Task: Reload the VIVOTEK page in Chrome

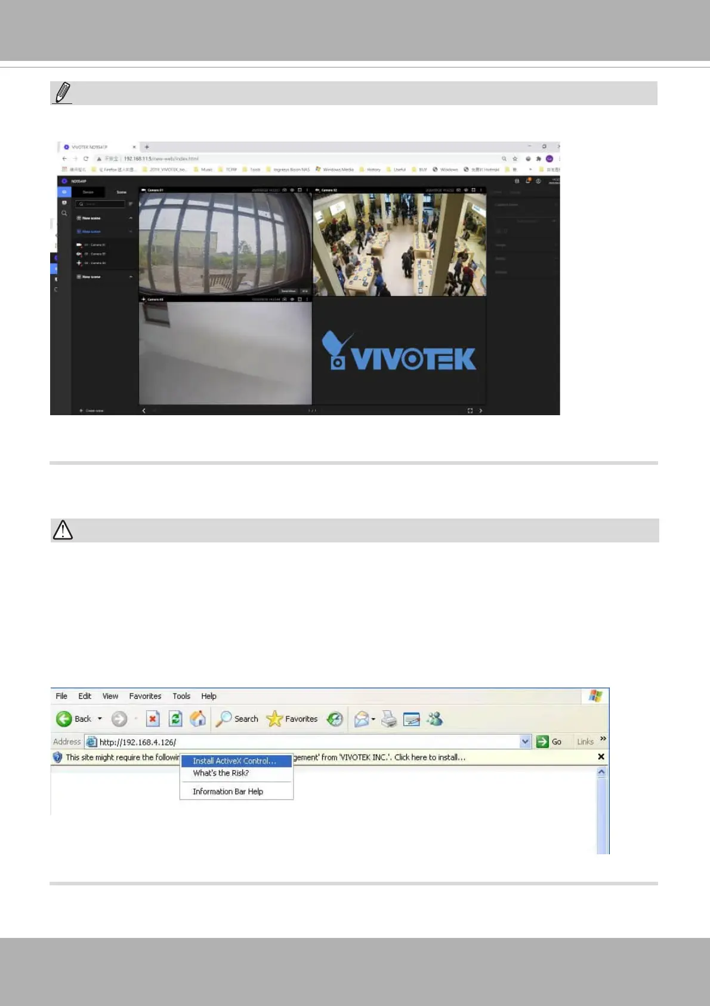Action: 86,159
